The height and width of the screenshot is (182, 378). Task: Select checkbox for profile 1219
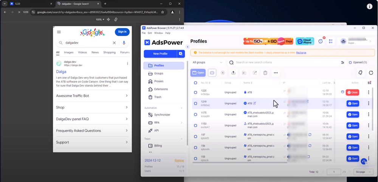tap(195, 103)
